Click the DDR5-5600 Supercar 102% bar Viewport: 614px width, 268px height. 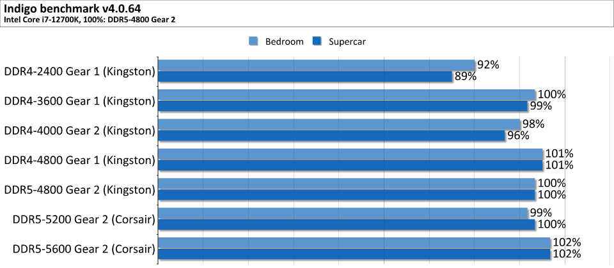(x=354, y=255)
